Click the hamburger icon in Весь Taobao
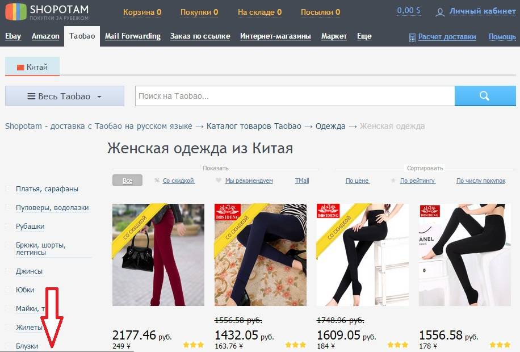 31,96
